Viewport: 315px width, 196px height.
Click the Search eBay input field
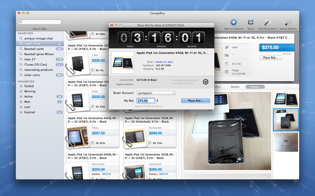coord(40,22)
